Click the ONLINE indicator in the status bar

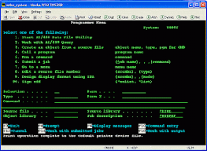point(109,148)
